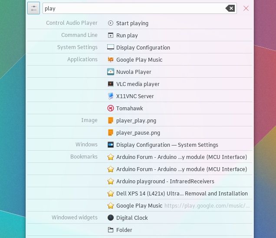Viewport: 276px width, 238px height.
Task: Click the "Bookmarks" category label
Action: pyautogui.click(x=84, y=157)
